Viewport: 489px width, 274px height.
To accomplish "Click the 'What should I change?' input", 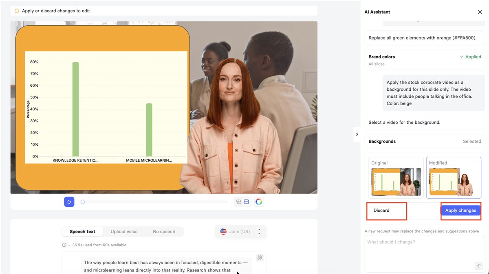I will (x=425, y=253).
